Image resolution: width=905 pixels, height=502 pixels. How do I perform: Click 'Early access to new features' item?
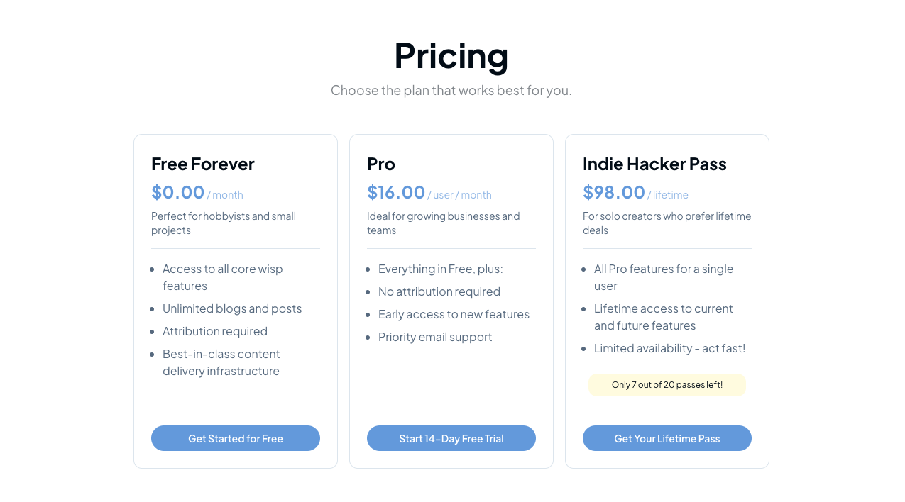coord(454,314)
